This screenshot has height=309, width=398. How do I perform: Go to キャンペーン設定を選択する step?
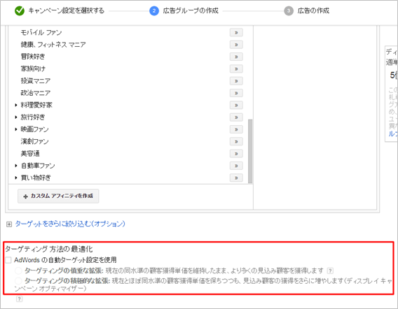[x=67, y=10]
